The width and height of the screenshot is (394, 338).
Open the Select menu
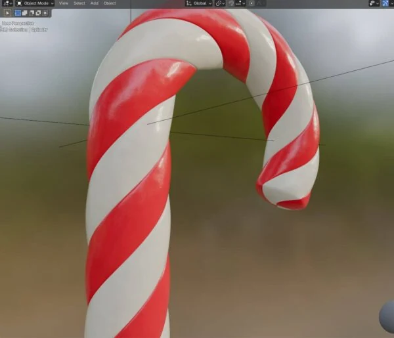click(x=79, y=3)
